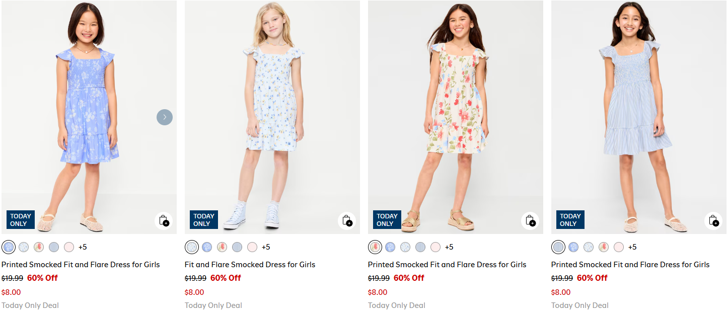Click next image arrow on first dress photo
Image resolution: width=727 pixels, height=314 pixels.
coord(165,117)
